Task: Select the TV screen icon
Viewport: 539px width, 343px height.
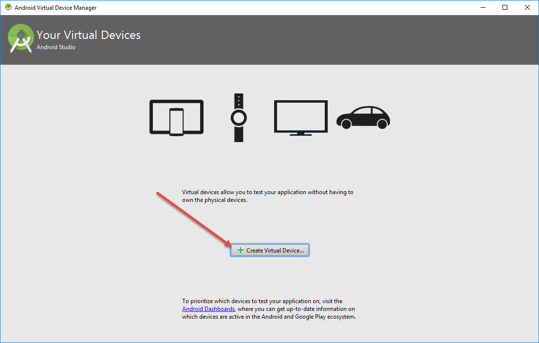Action: [x=300, y=118]
